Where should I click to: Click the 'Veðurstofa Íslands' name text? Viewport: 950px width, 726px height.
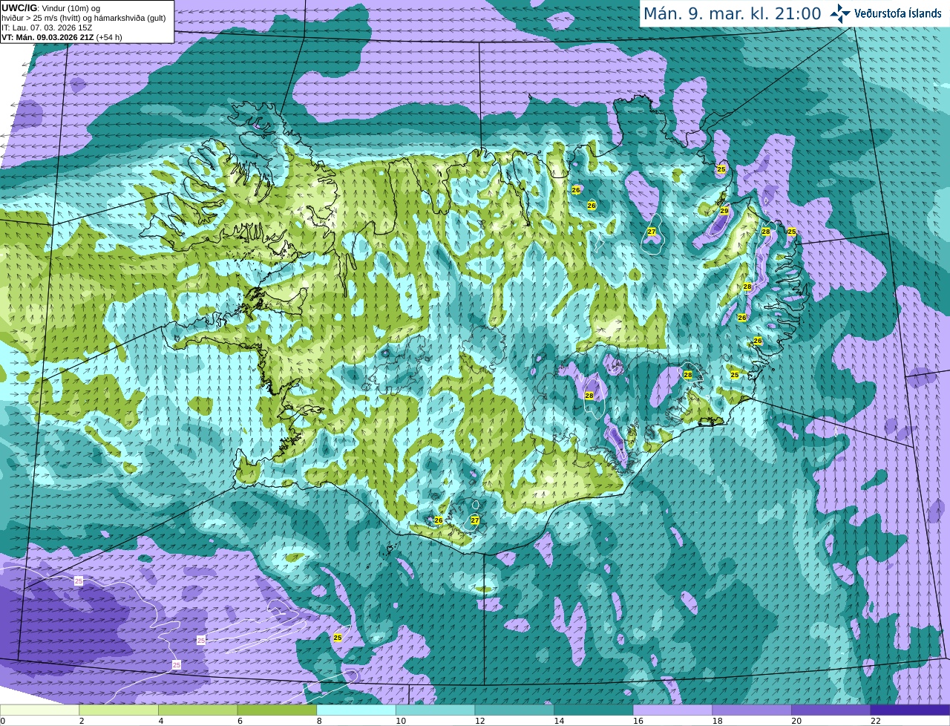[899, 13]
